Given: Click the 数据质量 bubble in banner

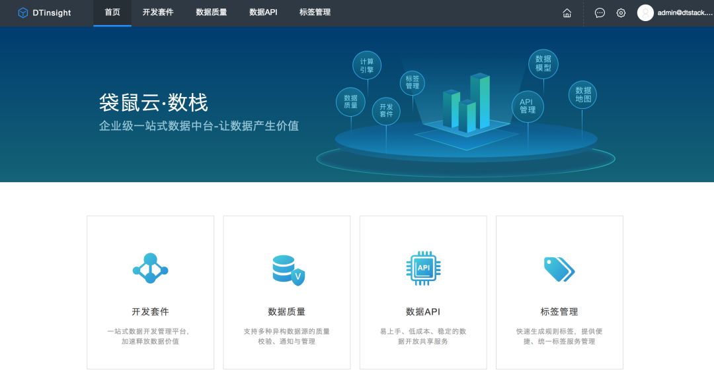Looking at the screenshot, I should 350,102.
